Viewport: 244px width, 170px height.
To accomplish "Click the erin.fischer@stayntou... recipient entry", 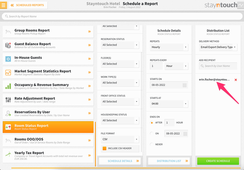I will [214, 79].
